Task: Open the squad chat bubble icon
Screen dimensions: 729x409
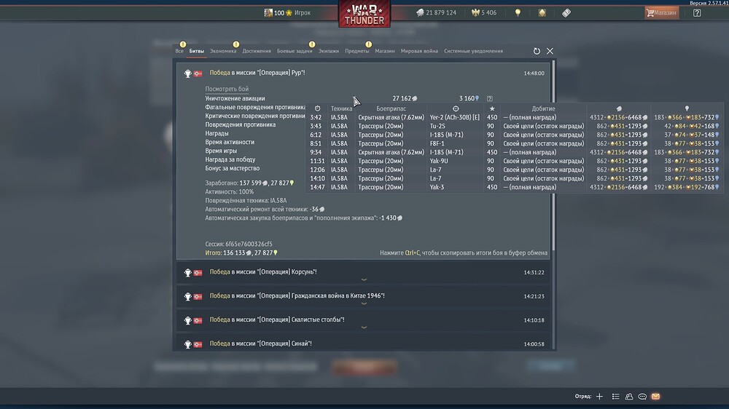Action: [x=642, y=397]
